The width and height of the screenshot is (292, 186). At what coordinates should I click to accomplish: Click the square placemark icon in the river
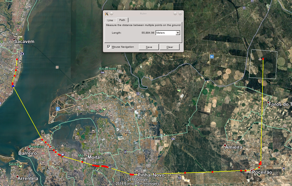pyautogui.click(x=57, y=67)
